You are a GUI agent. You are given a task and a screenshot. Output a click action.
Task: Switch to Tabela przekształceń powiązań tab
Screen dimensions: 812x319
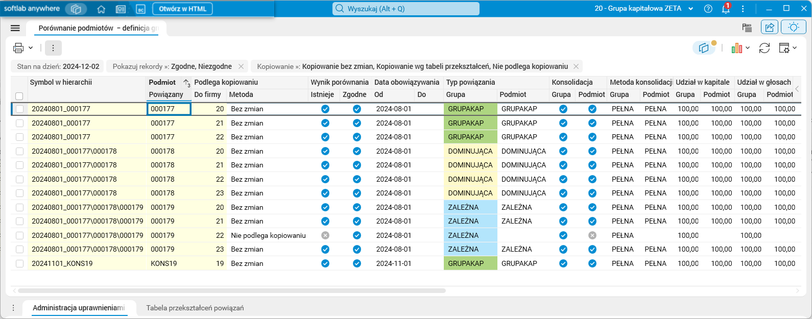[195, 308]
